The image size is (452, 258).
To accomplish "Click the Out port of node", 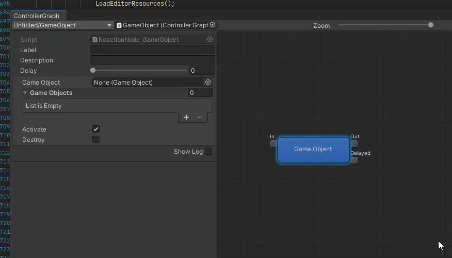I will pos(354,143).
